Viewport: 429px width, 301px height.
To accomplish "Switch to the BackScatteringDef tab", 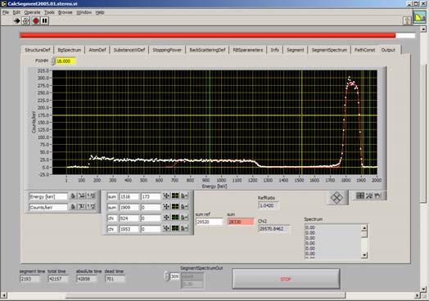I will (207, 50).
